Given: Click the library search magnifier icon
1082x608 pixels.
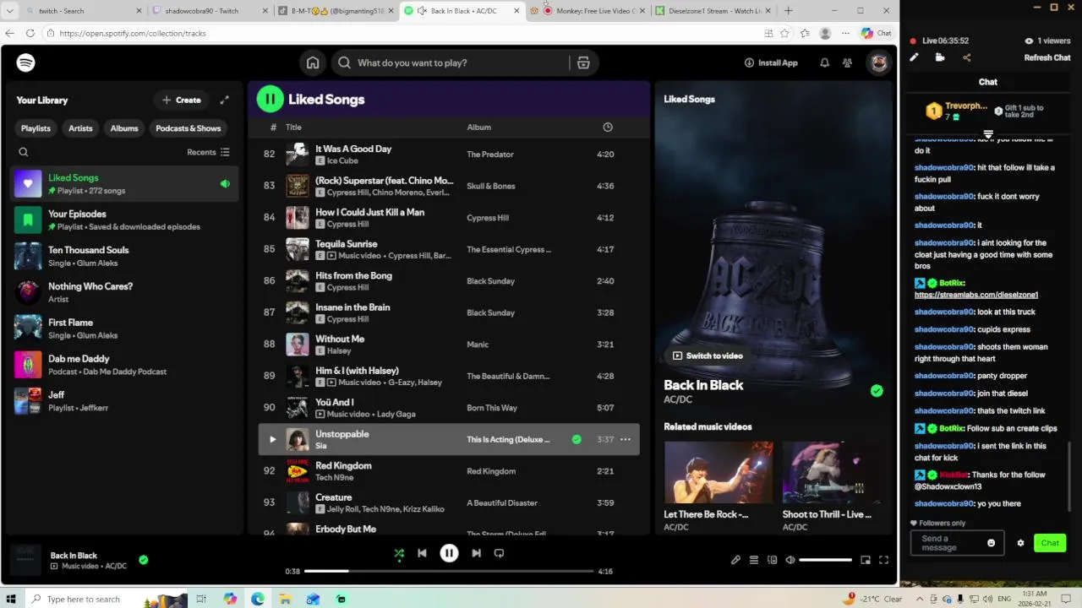Looking at the screenshot, I should click(x=24, y=152).
